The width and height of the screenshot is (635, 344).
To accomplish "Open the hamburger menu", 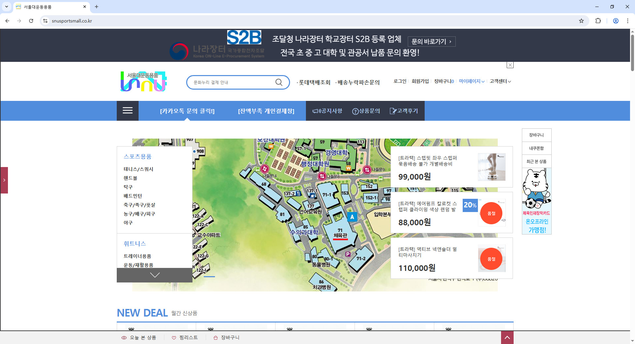I will click(127, 110).
